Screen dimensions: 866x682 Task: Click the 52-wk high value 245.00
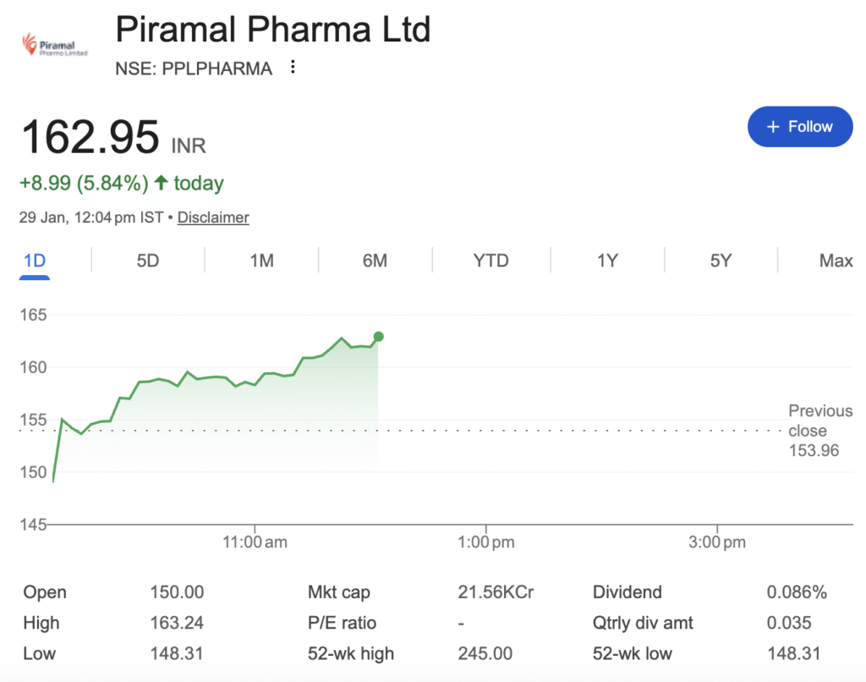[485, 653]
